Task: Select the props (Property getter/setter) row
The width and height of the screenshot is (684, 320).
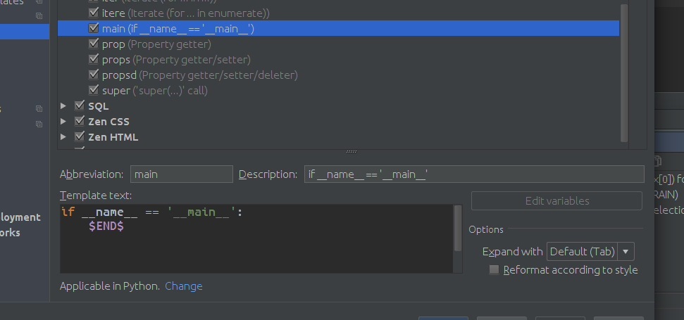Action: 339,60
